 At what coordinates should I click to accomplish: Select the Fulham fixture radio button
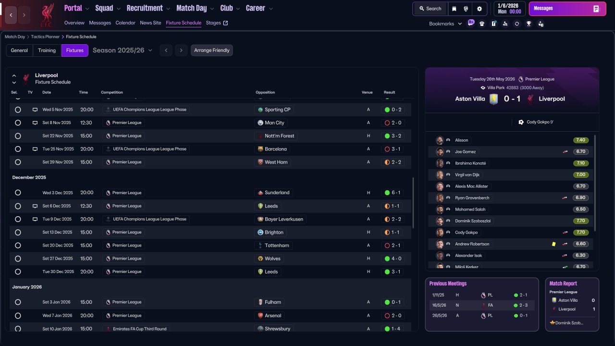[x=18, y=302]
